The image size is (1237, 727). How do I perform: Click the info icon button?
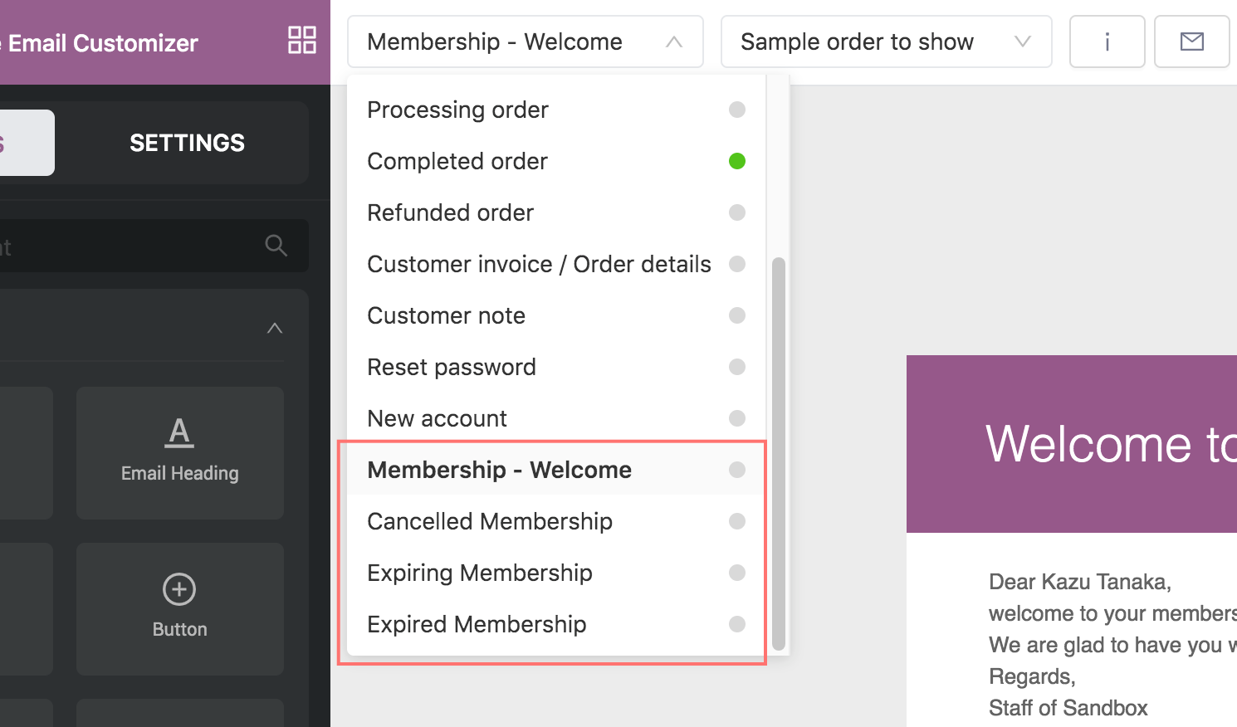[1107, 41]
